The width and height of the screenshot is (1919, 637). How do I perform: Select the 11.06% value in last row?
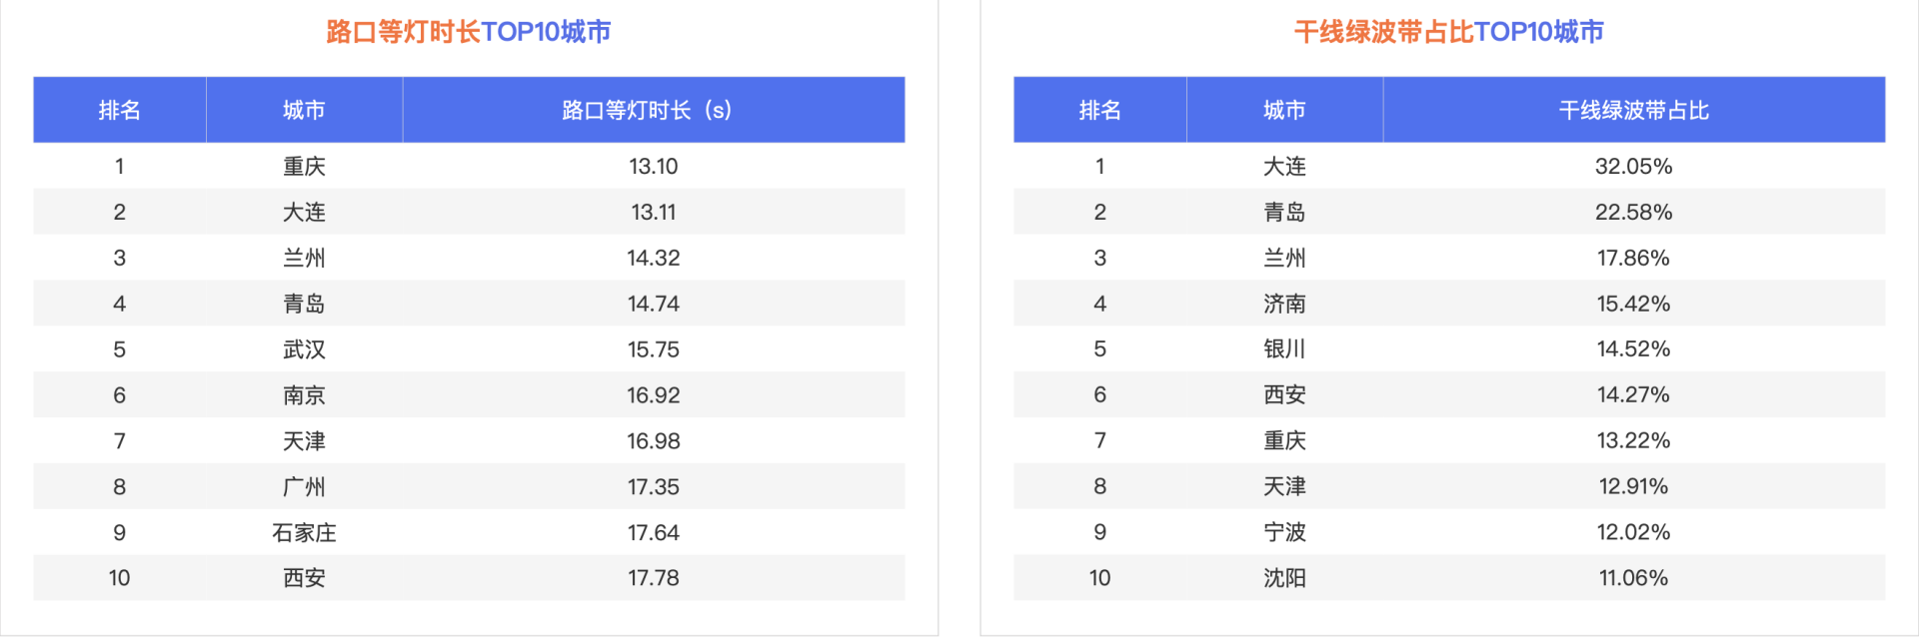(x=1633, y=578)
